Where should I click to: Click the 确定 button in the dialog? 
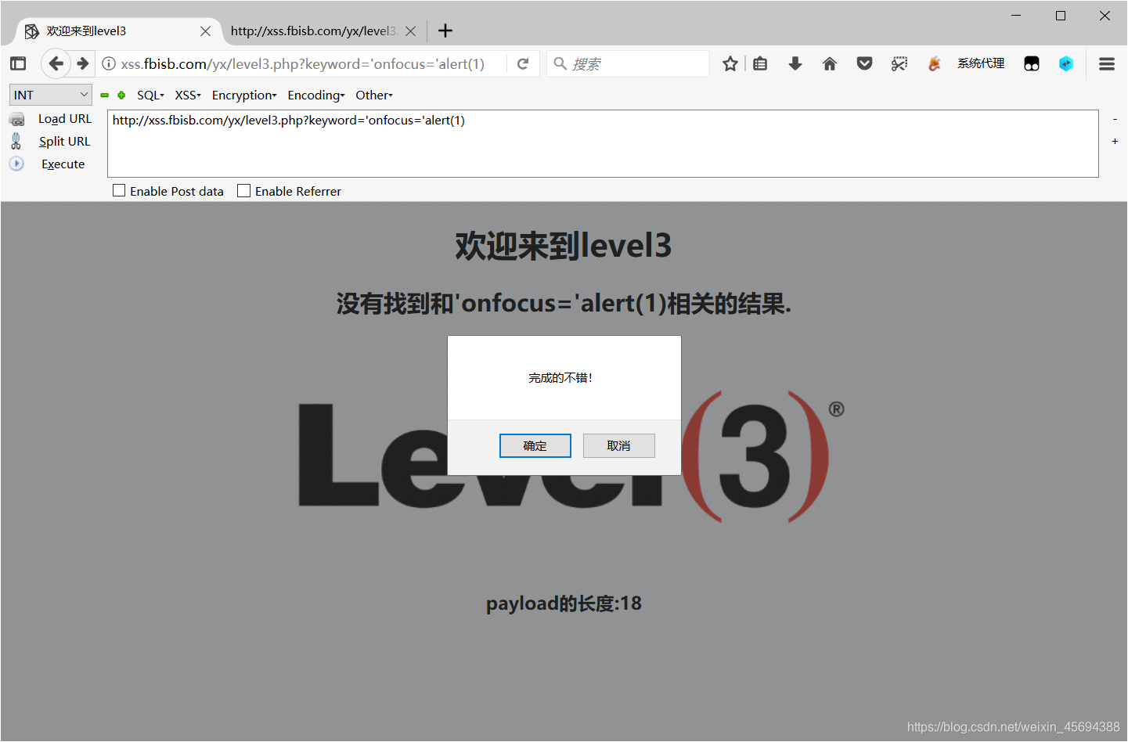point(535,445)
